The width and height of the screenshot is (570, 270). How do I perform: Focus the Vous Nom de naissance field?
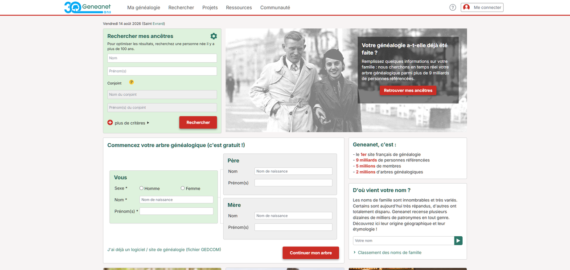pyautogui.click(x=176, y=200)
